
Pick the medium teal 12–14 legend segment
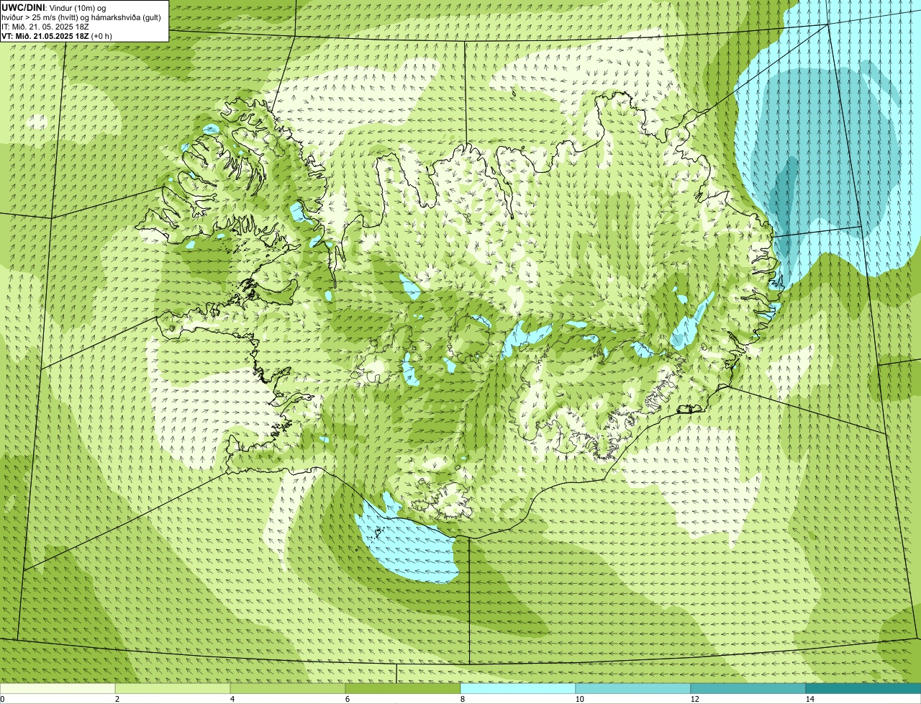pos(748,688)
